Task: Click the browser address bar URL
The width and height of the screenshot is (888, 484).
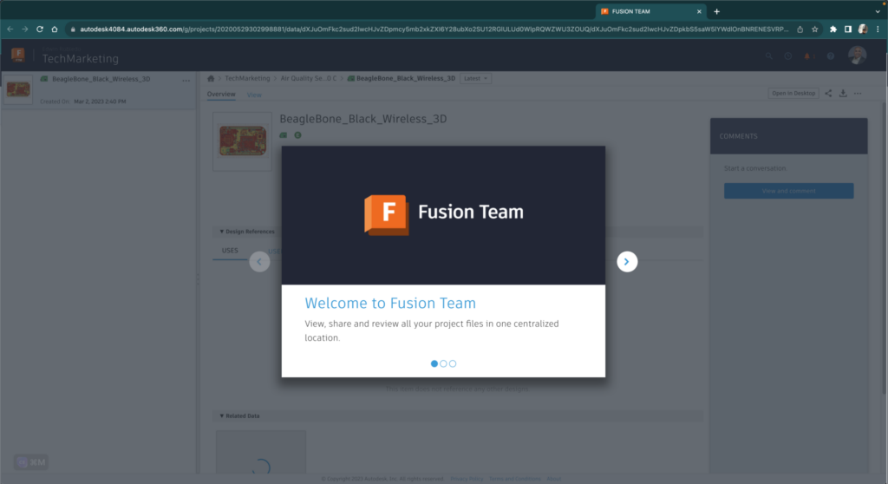Action: point(434,29)
